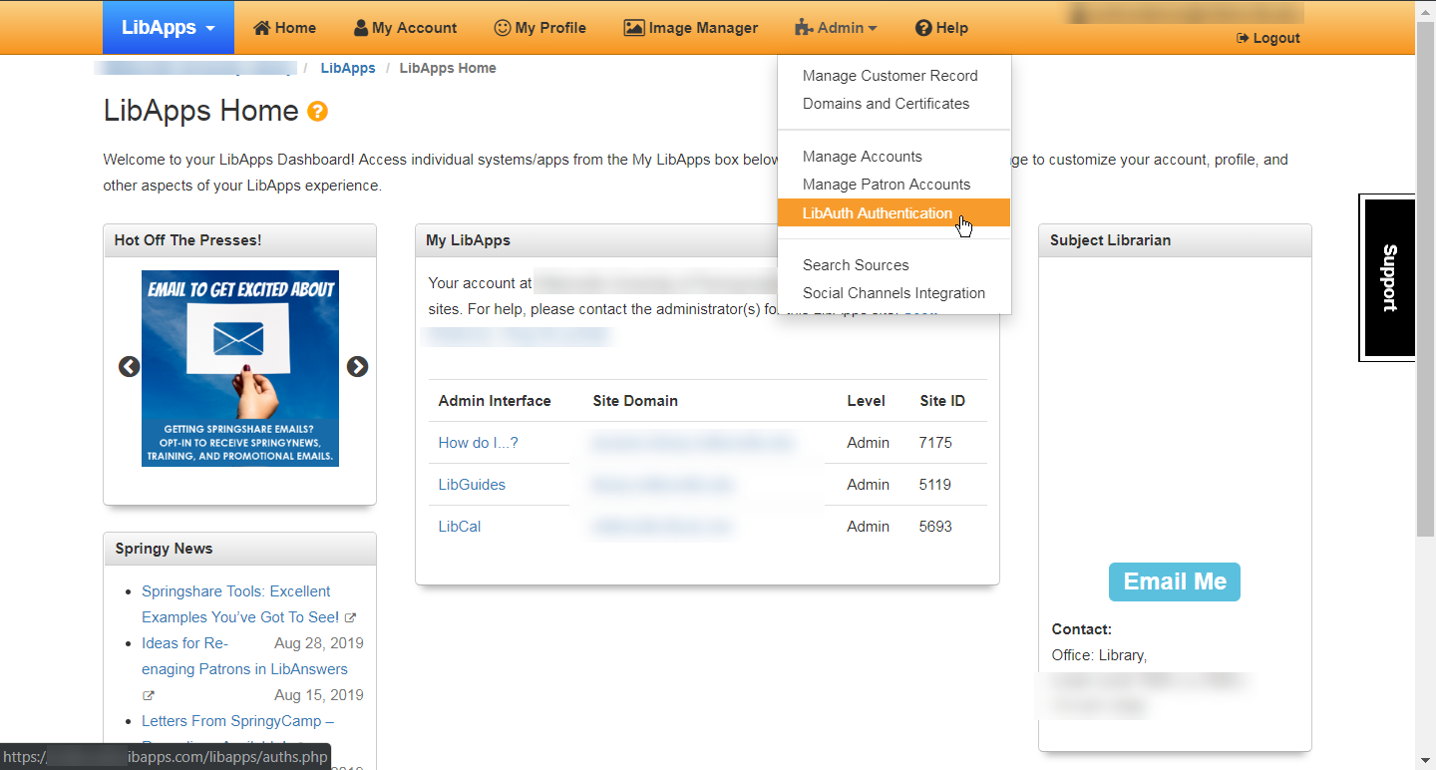This screenshot has height=770, width=1436.
Task: Advance the carousel with the right arrow
Action: [x=357, y=367]
